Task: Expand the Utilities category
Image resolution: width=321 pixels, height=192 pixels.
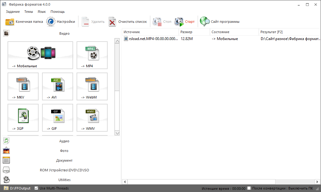Action: 61,180
